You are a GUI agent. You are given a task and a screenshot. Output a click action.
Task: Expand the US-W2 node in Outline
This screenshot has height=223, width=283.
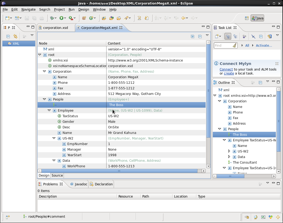click(229, 151)
